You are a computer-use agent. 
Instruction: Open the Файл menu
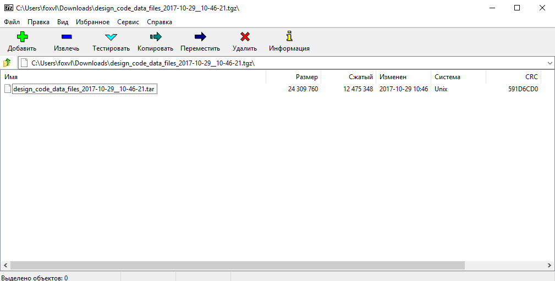[12, 22]
